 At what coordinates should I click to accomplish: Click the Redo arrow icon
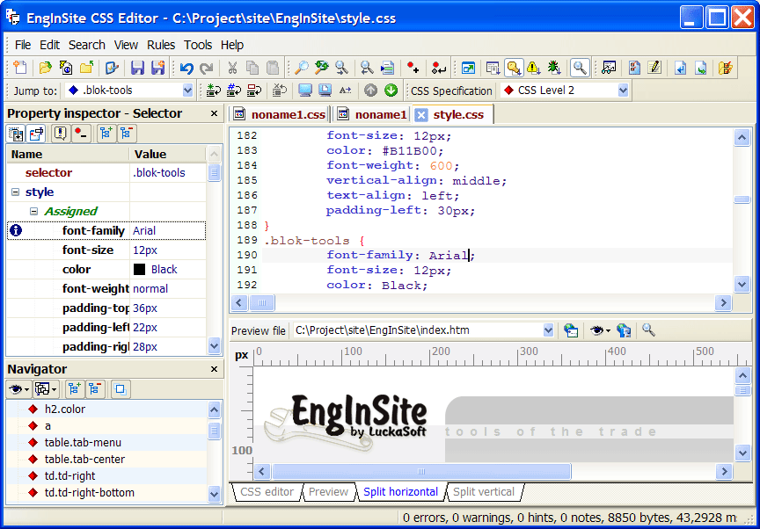click(x=206, y=66)
